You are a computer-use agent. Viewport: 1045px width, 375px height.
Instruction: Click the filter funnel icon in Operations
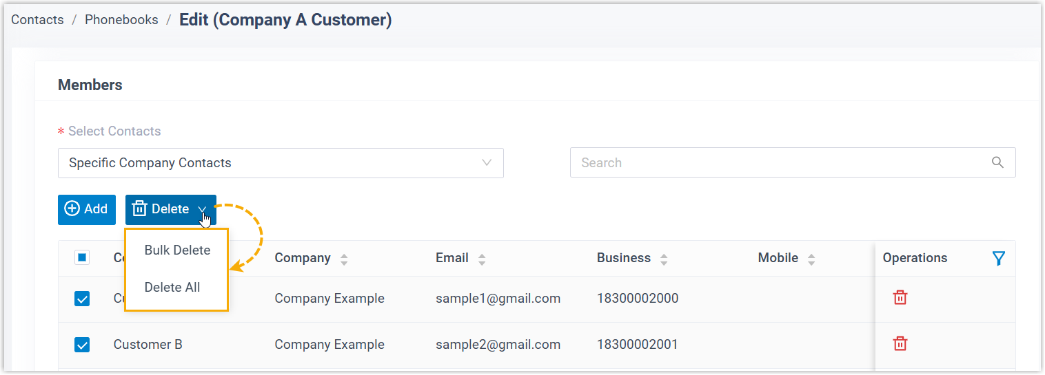pos(998,258)
